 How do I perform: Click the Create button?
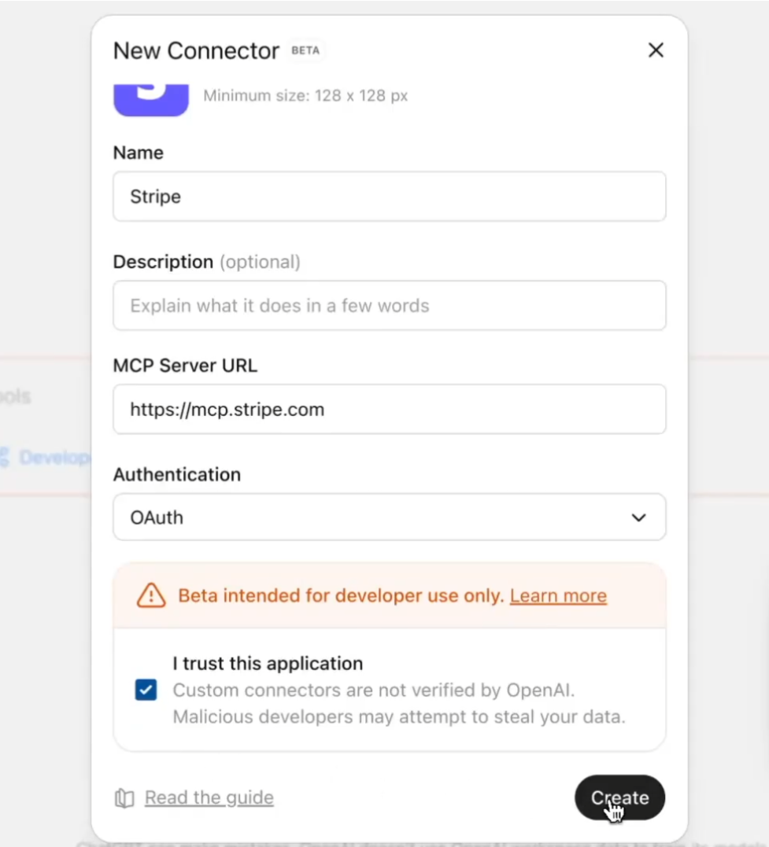619,797
